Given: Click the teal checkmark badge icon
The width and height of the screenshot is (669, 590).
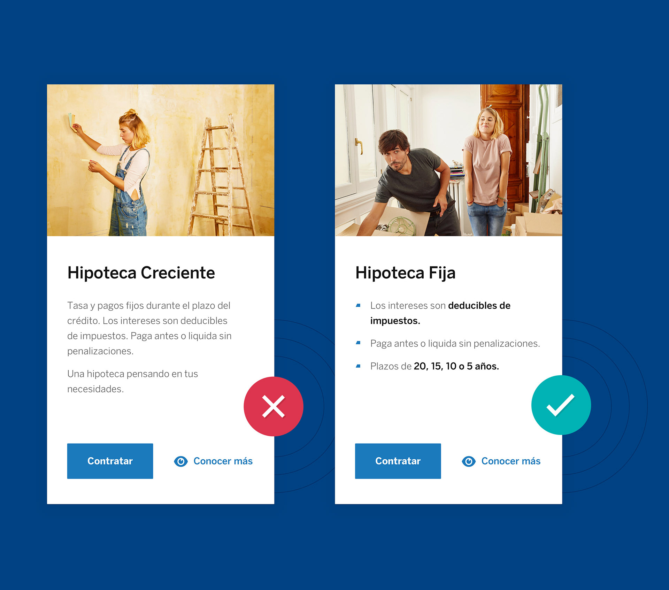Looking at the screenshot, I should [561, 405].
